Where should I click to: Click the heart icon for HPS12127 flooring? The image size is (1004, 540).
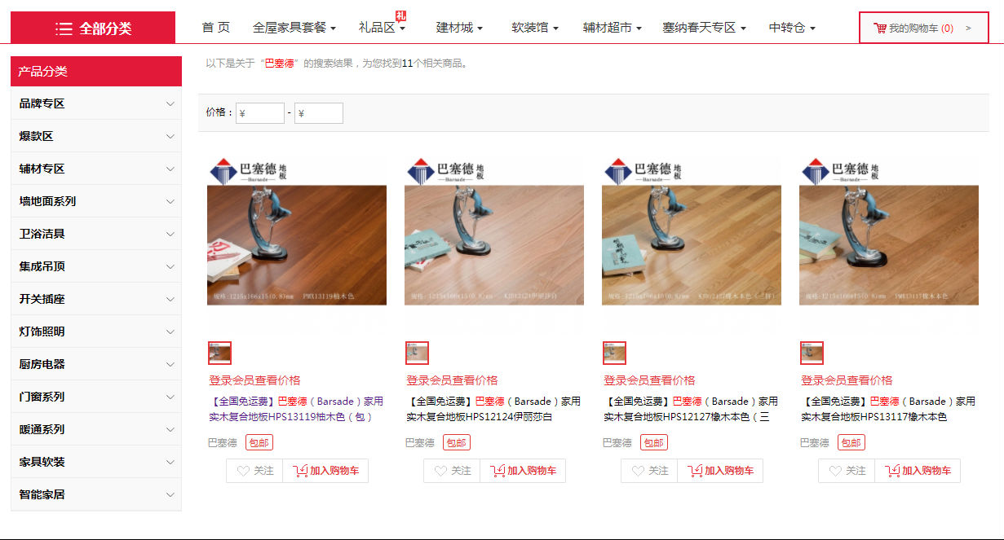[x=638, y=471]
